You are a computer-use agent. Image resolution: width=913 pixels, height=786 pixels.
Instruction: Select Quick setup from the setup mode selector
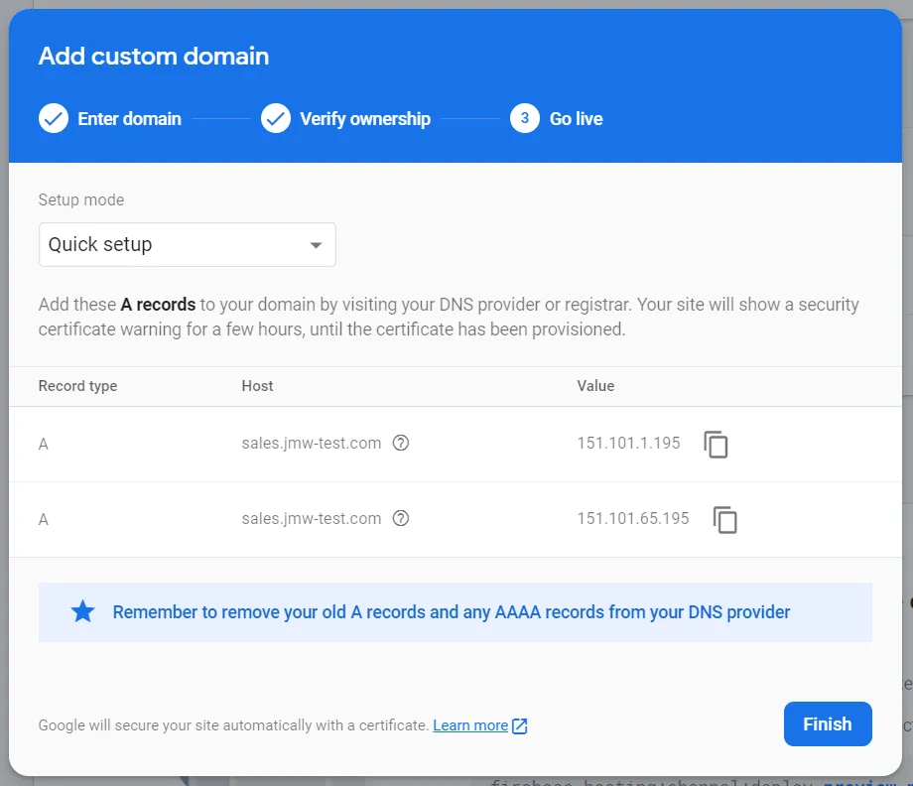point(187,244)
